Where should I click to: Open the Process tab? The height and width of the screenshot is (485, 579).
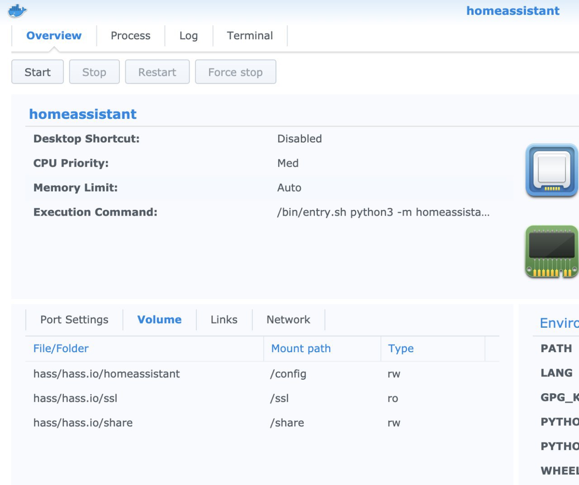[131, 36]
